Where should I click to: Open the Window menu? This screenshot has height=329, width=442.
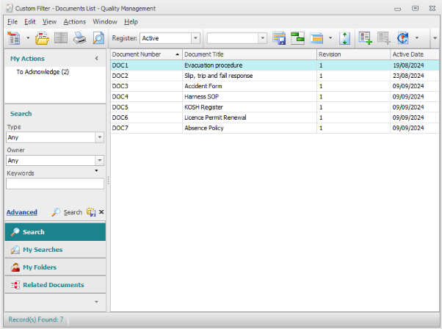(x=105, y=22)
